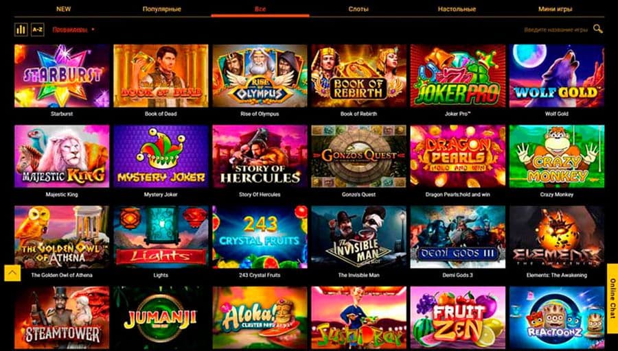Launch the Wolf Gold game tile
The width and height of the screenshot is (618, 351).
click(x=556, y=75)
